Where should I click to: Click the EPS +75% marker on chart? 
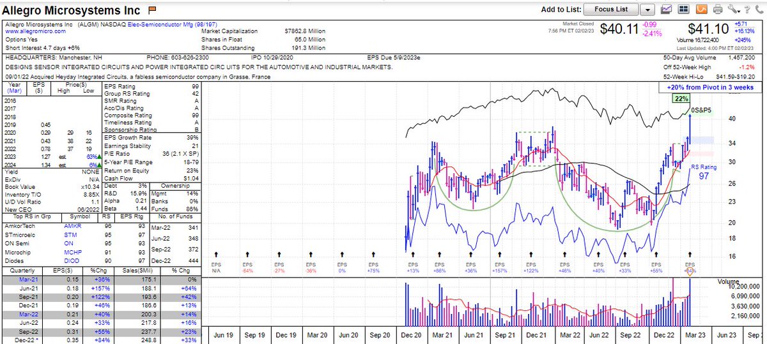coord(372,267)
